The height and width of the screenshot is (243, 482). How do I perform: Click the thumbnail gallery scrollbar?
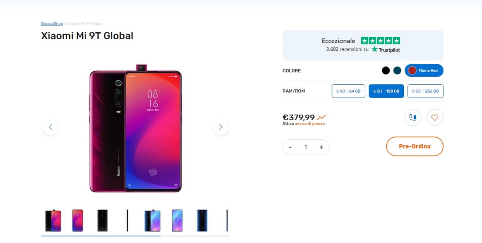(101, 236)
